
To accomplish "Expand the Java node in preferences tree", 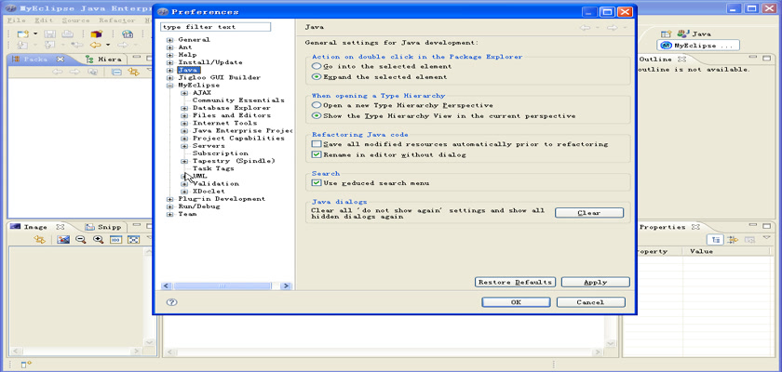I will [170, 71].
